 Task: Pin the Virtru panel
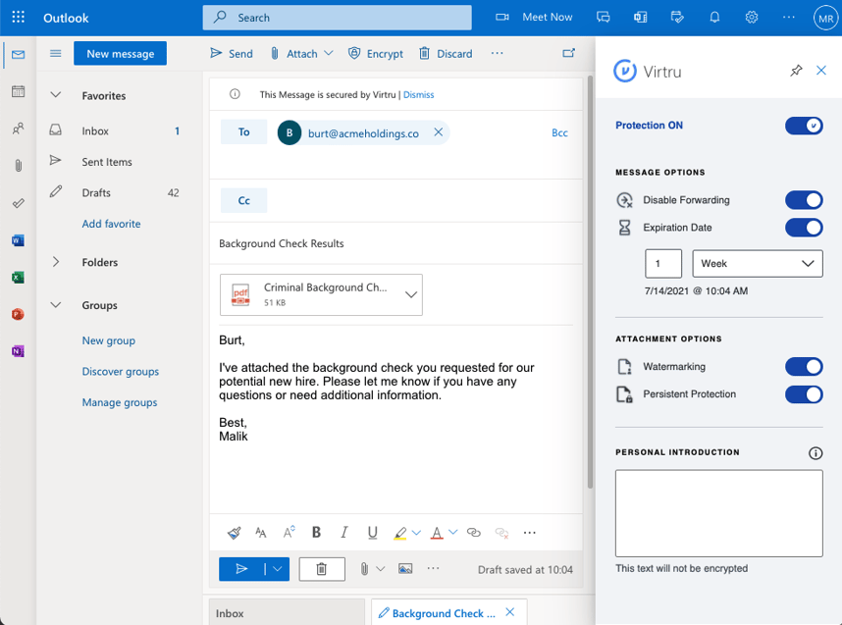coord(796,71)
